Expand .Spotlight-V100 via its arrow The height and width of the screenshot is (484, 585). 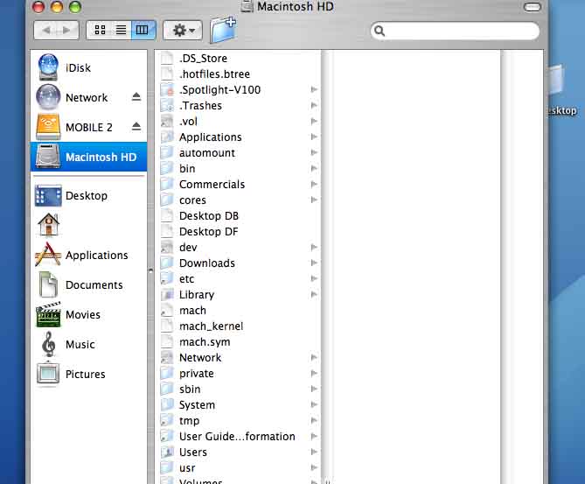coord(314,89)
